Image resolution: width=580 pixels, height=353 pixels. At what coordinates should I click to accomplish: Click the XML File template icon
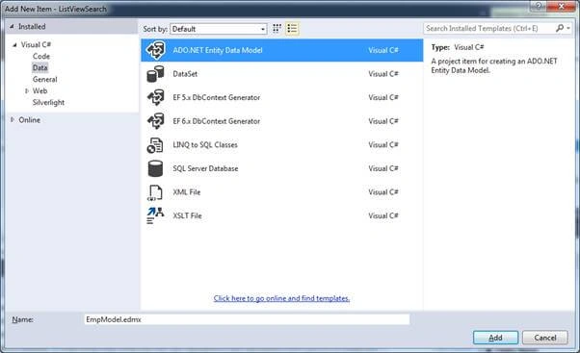point(155,192)
